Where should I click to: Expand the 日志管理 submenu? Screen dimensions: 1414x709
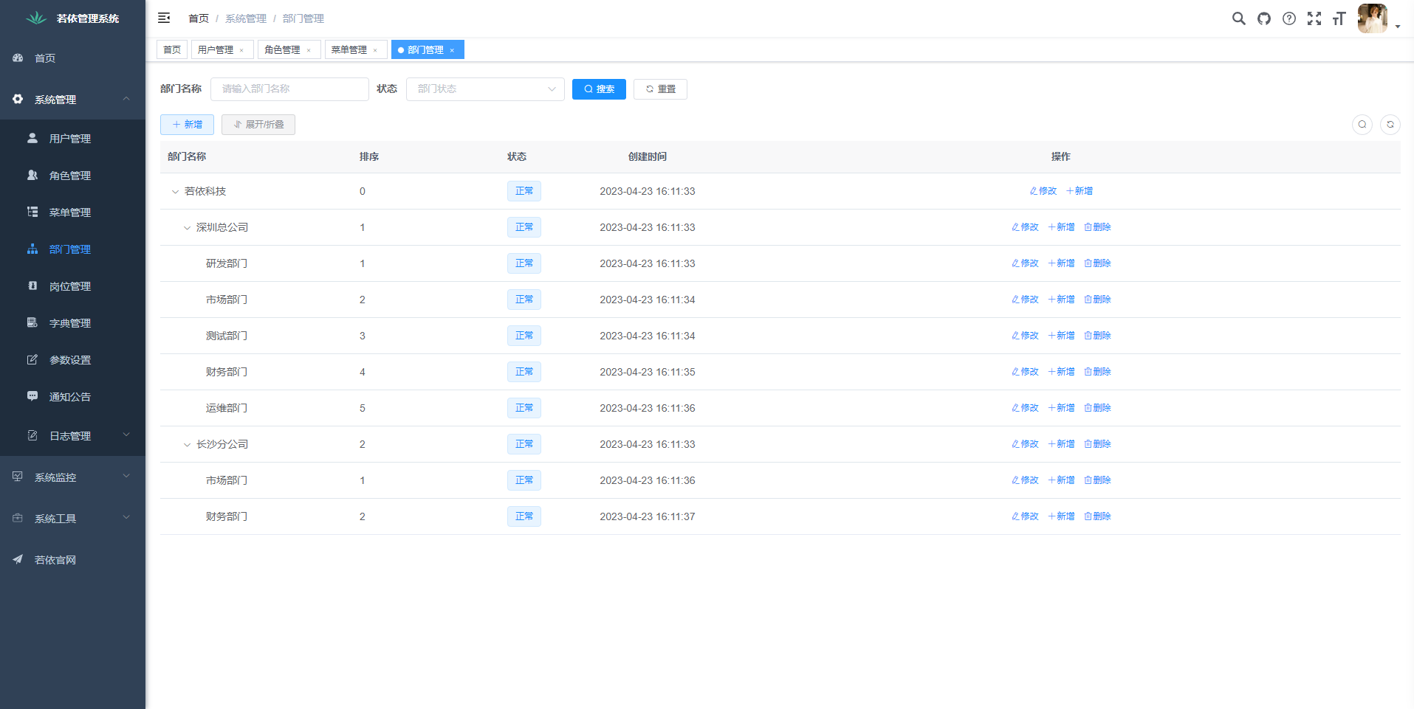click(72, 436)
